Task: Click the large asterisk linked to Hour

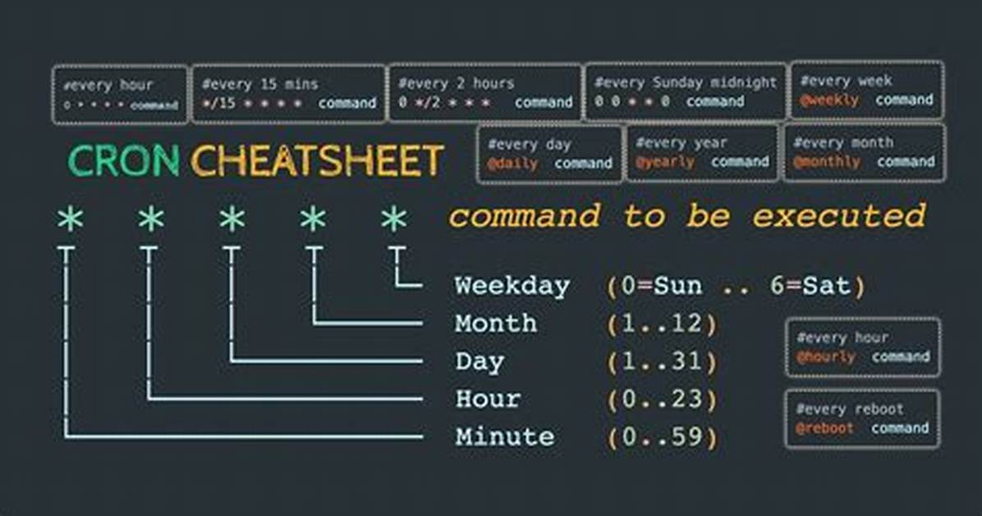Action: 151,220
